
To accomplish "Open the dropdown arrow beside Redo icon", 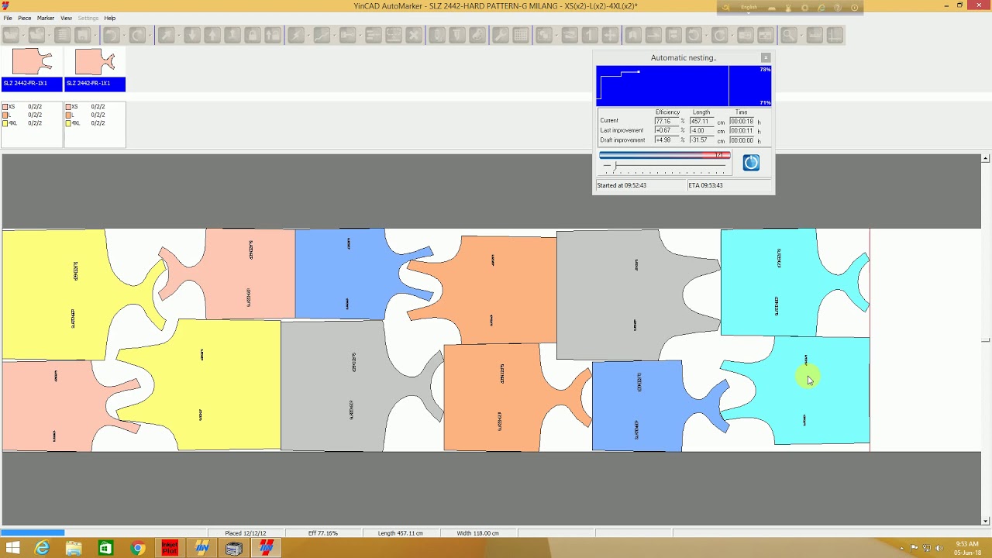I will (150, 35).
